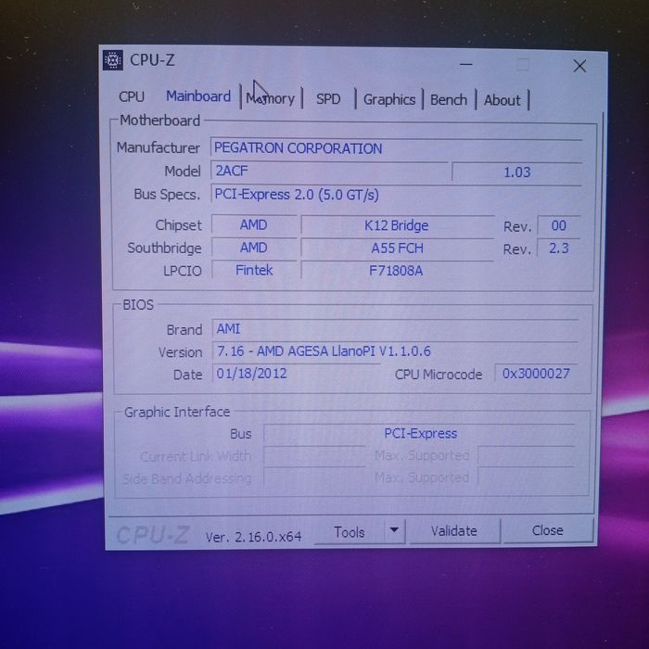Click the Validate button
The width and height of the screenshot is (649, 649).
454,530
